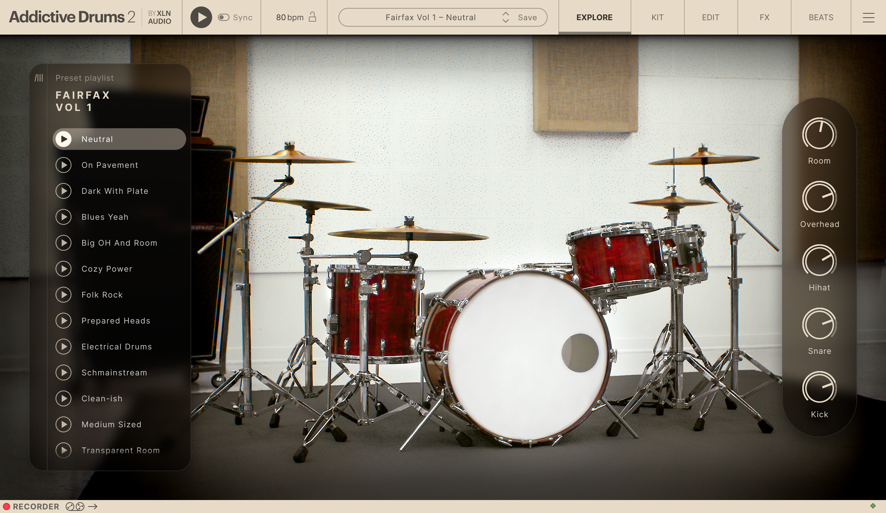This screenshot has height=513, width=886.
Task: Click the preset up/down stepper arrows
Action: (x=506, y=17)
